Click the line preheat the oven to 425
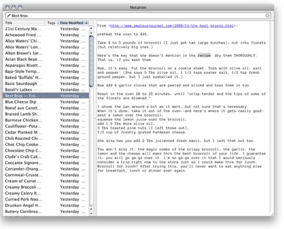This screenshot has height=229, width=284. [123, 34]
